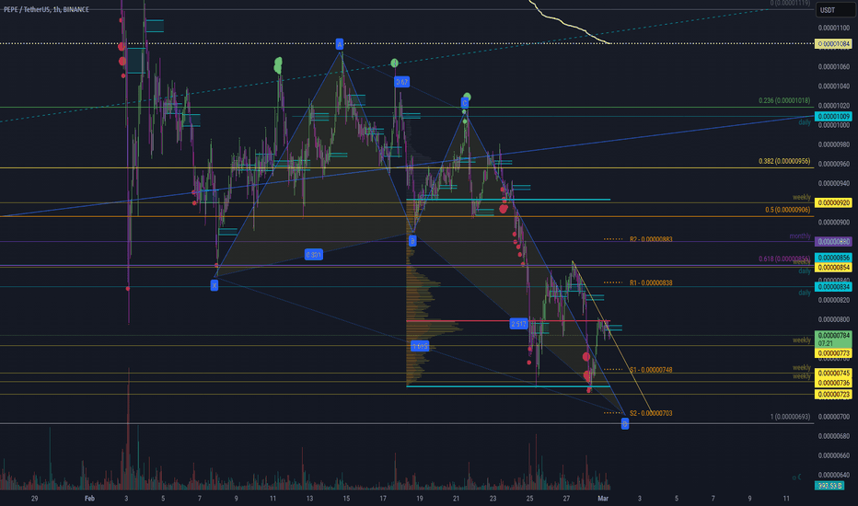Select harmonic pattern point X label
This screenshot has width=858, height=506.
pos(214,285)
